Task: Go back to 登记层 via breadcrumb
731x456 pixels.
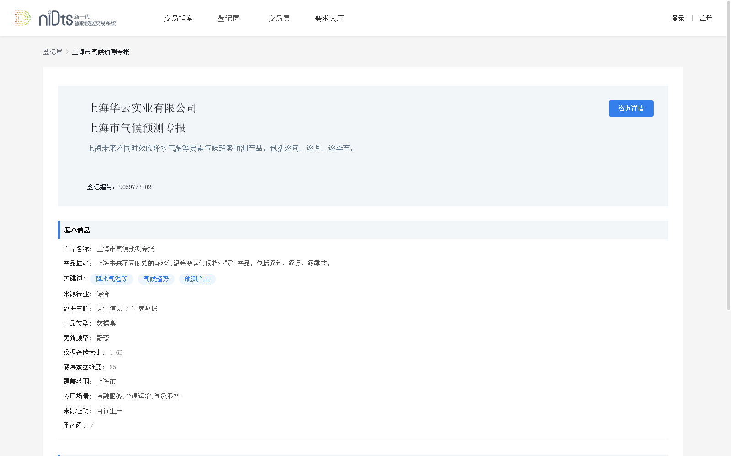Action: coord(53,52)
